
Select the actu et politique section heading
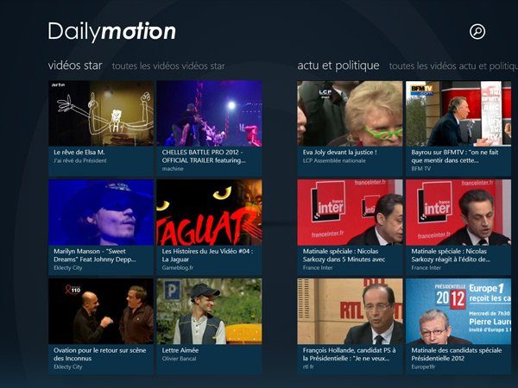(x=338, y=66)
